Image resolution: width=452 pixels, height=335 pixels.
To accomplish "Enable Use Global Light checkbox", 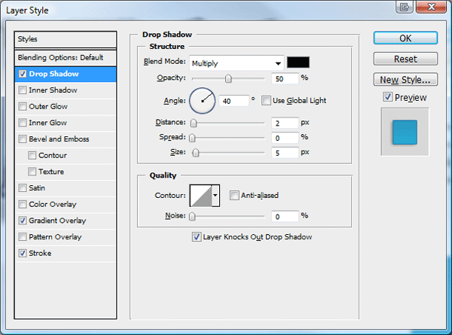I will coord(266,101).
